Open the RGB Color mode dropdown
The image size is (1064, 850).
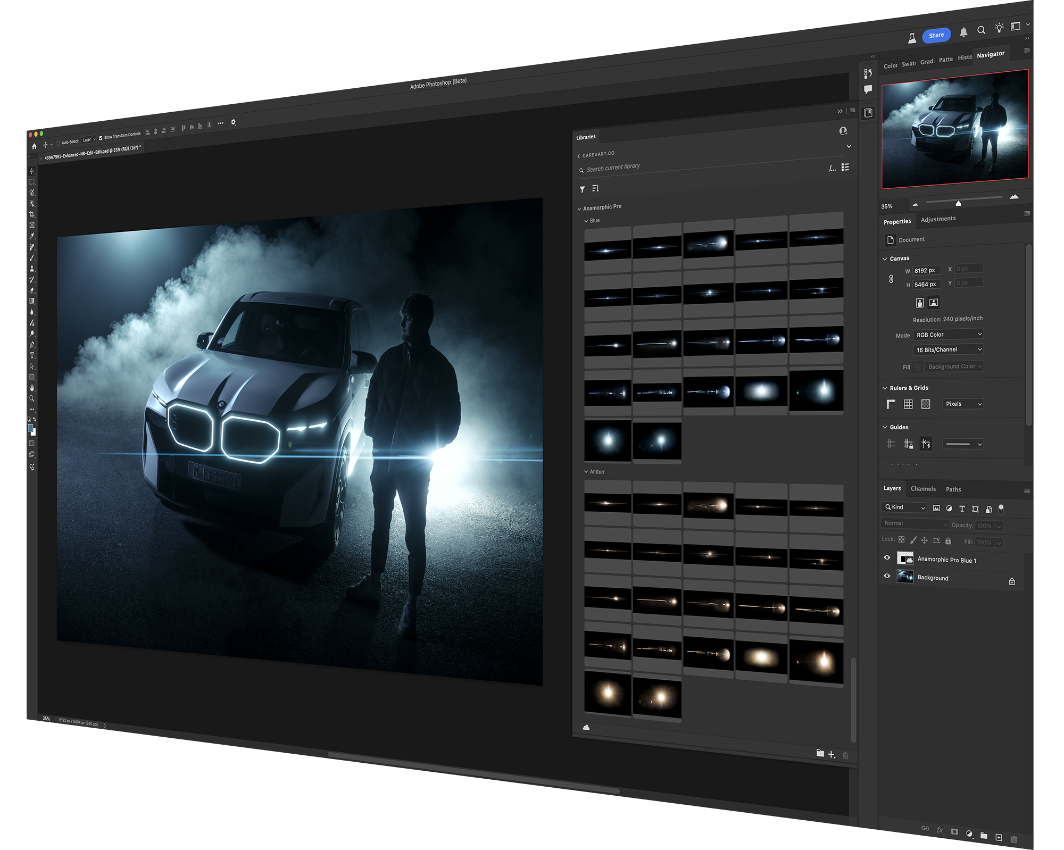(x=949, y=334)
